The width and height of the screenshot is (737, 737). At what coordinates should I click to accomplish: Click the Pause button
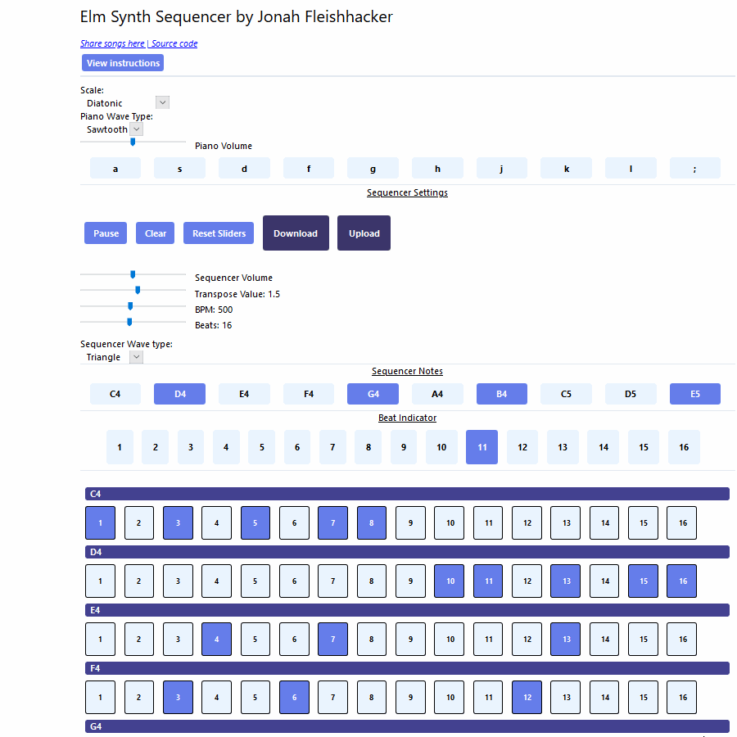tap(106, 233)
